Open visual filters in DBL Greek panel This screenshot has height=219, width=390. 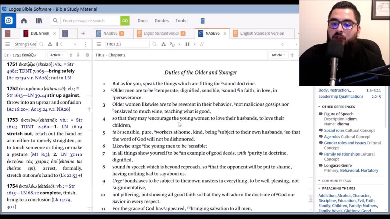click(x=50, y=44)
